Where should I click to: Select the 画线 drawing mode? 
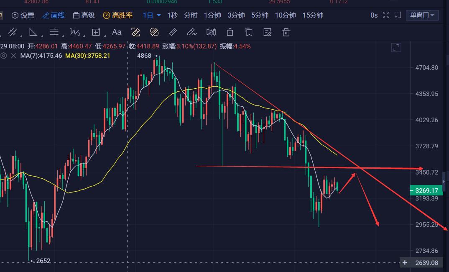pyautogui.click(x=54, y=15)
